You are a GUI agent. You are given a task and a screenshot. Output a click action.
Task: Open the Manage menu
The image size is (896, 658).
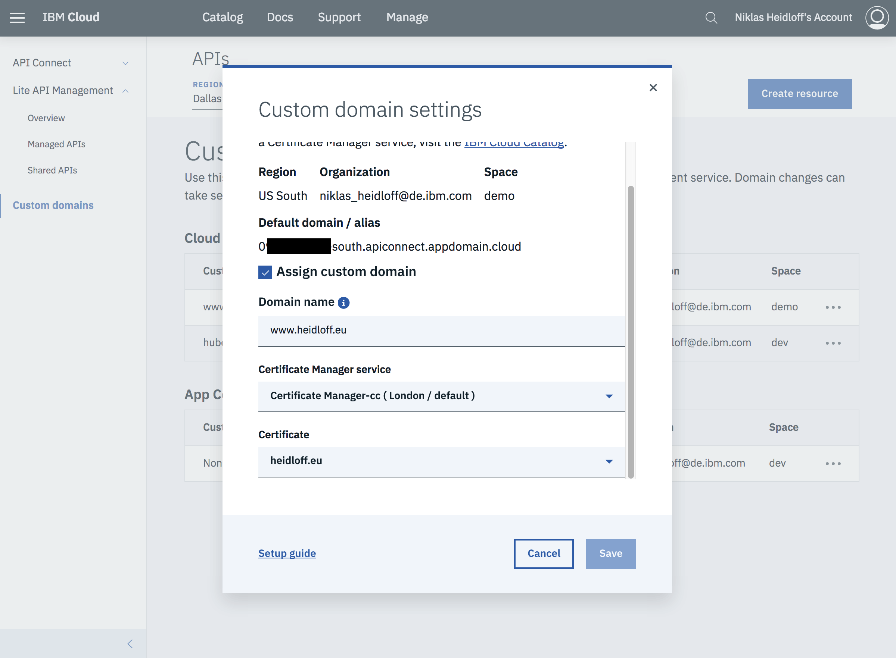click(407, 18)
